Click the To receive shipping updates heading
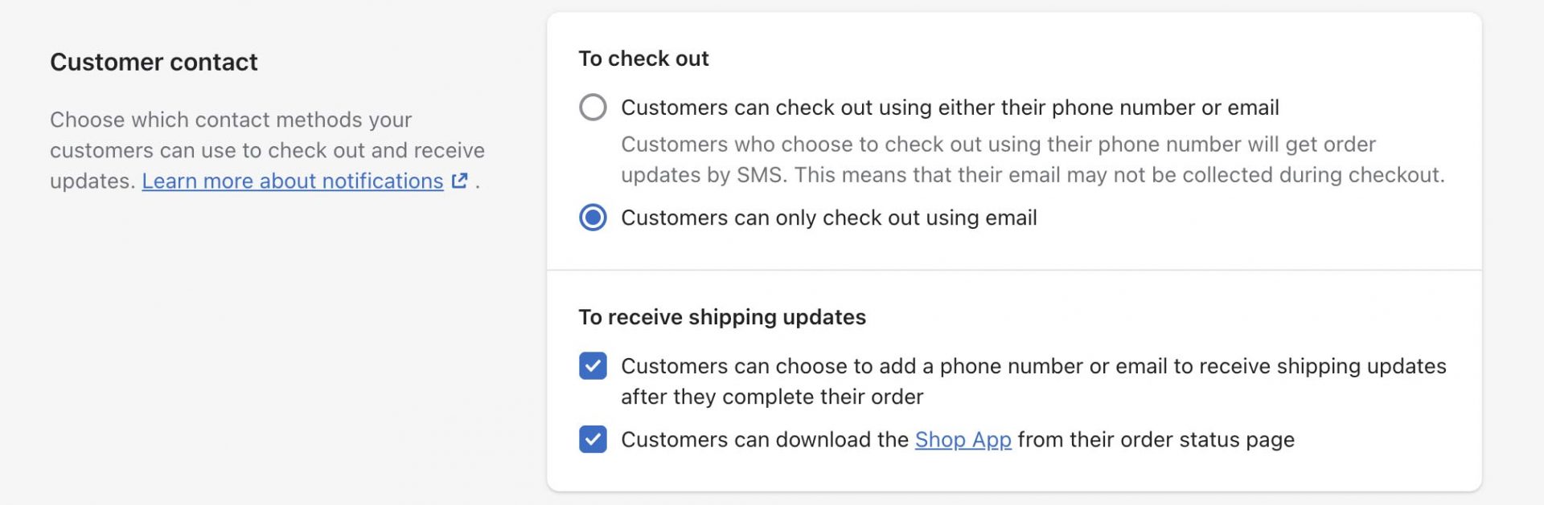The width and height of the screenshot is (1544, 505). pos(722,317)
